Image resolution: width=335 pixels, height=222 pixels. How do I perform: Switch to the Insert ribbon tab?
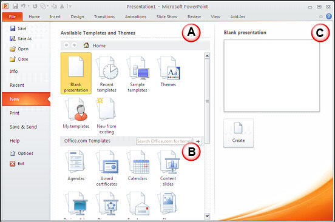(x=55, y=16)
